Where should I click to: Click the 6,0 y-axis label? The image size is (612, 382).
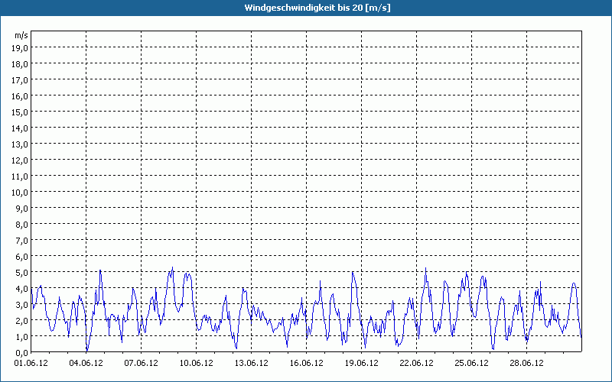click(x=22, y=257)
